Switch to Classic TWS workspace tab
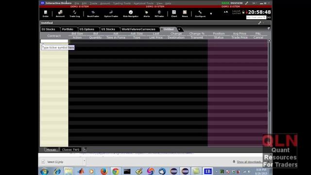This screenshot has height=175, width=311. click(x=70, y=150)
